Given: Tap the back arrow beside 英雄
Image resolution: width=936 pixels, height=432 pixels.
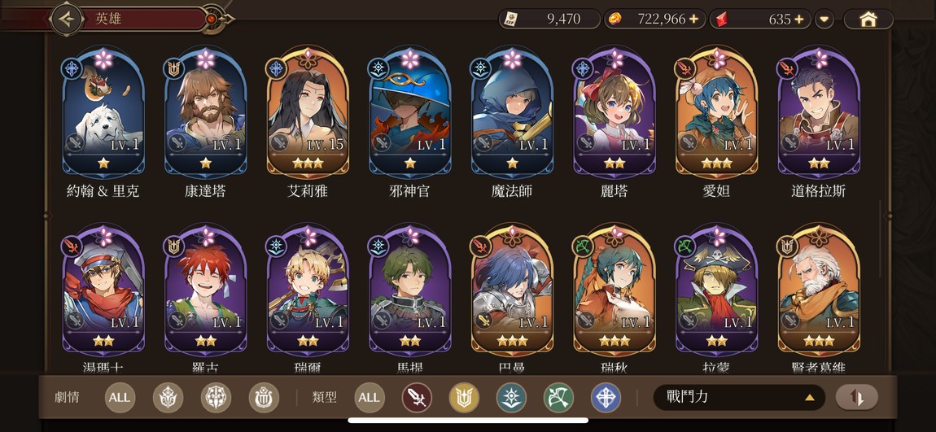Looking at the screenshot, I should pos(67,19).
